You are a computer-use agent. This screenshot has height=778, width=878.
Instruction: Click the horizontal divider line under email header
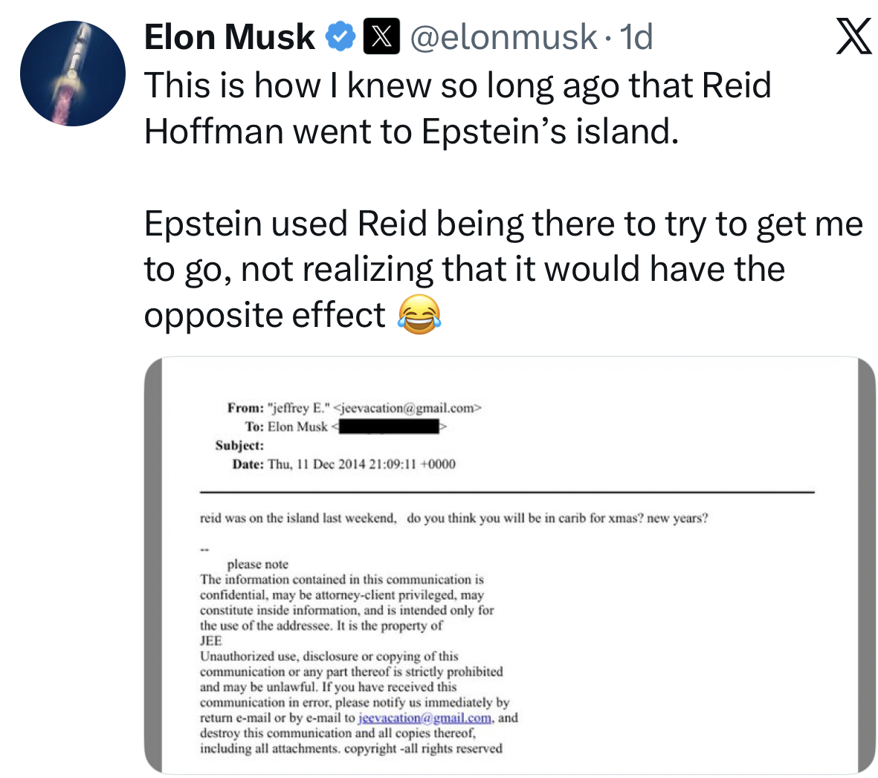(507, 492)
